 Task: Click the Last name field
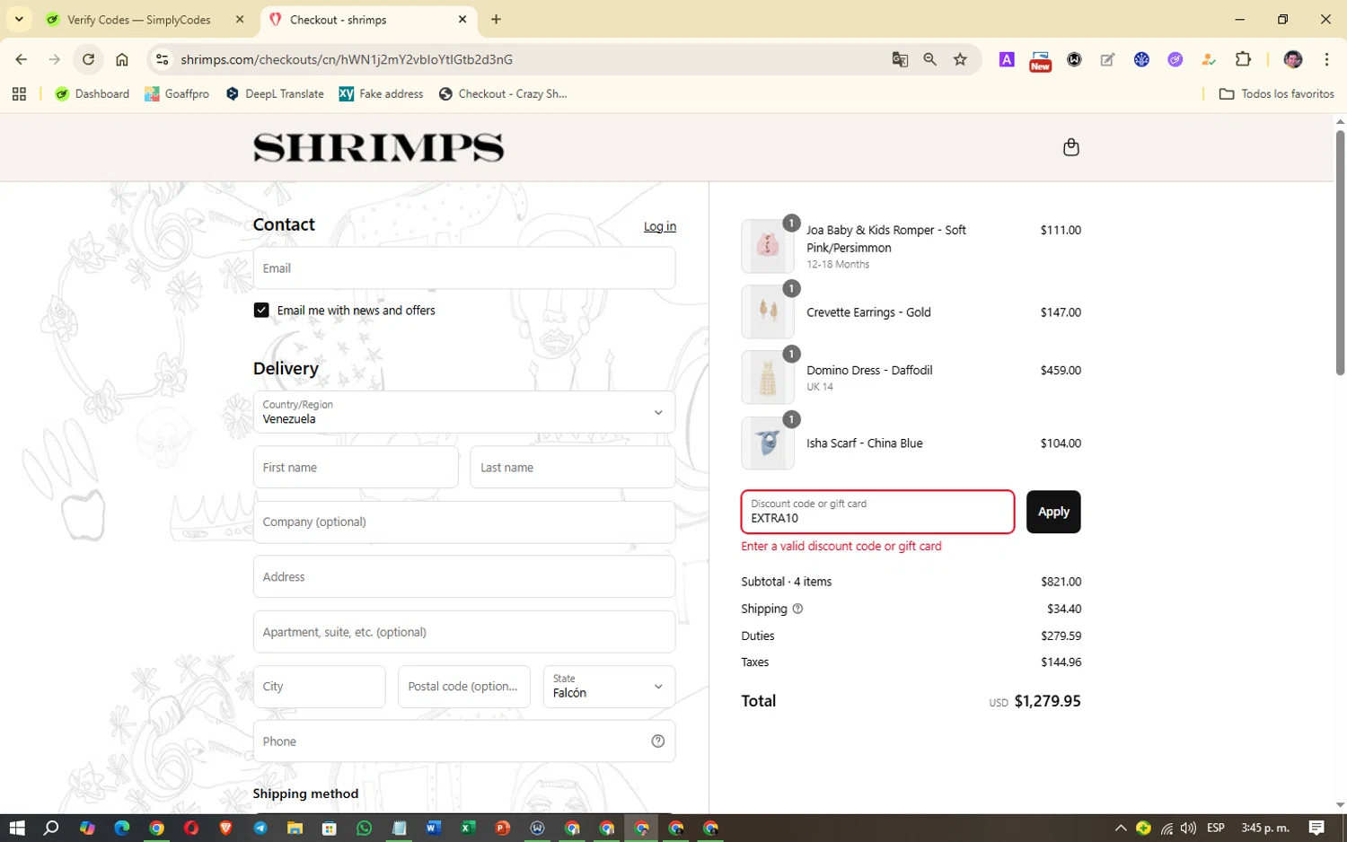click(x=572, y=468)
